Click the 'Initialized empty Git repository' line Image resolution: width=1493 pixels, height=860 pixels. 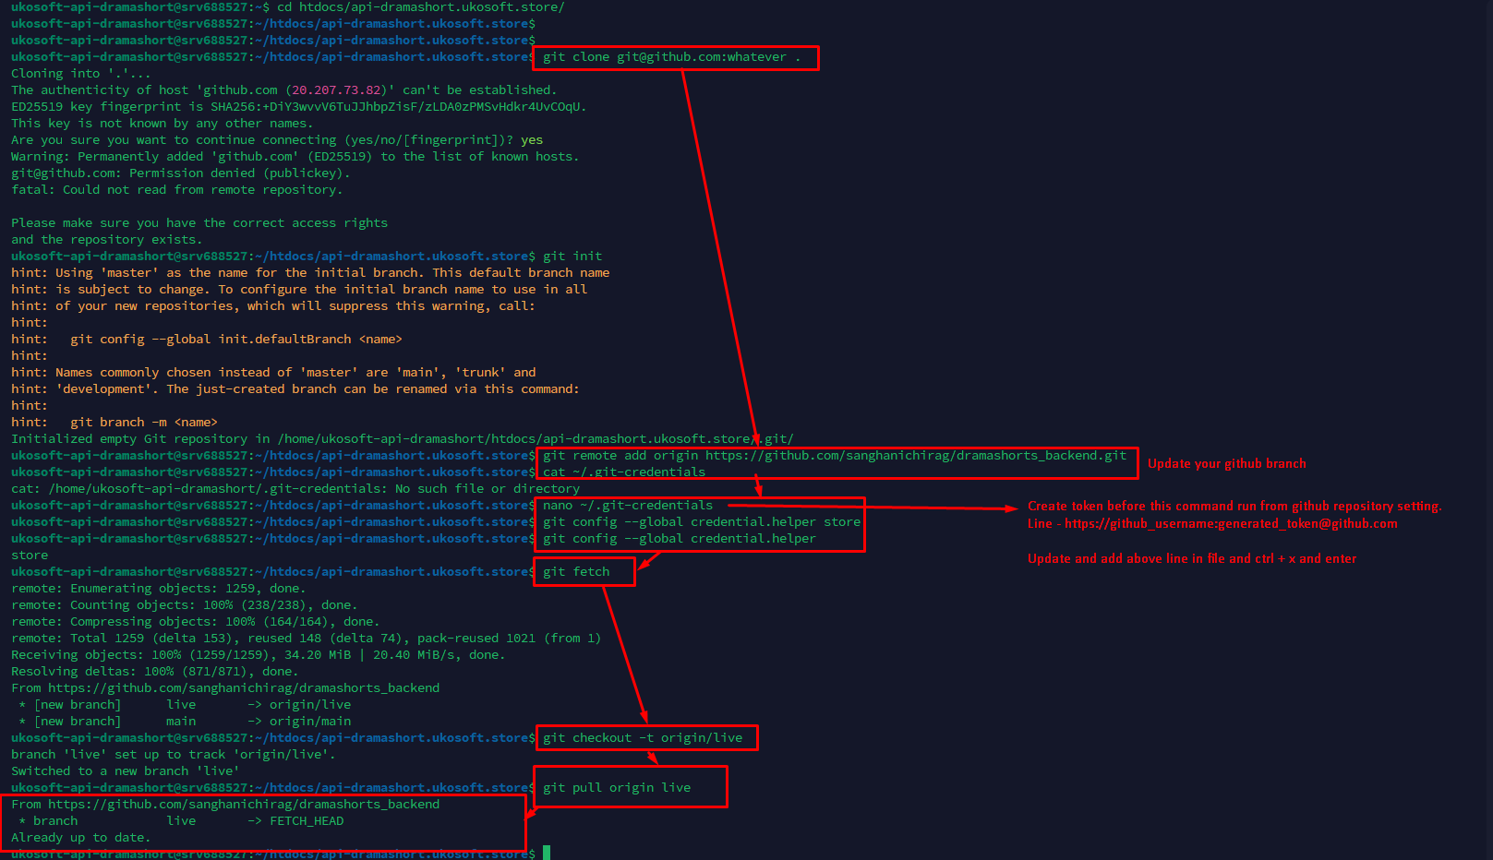tap(402, 439)
